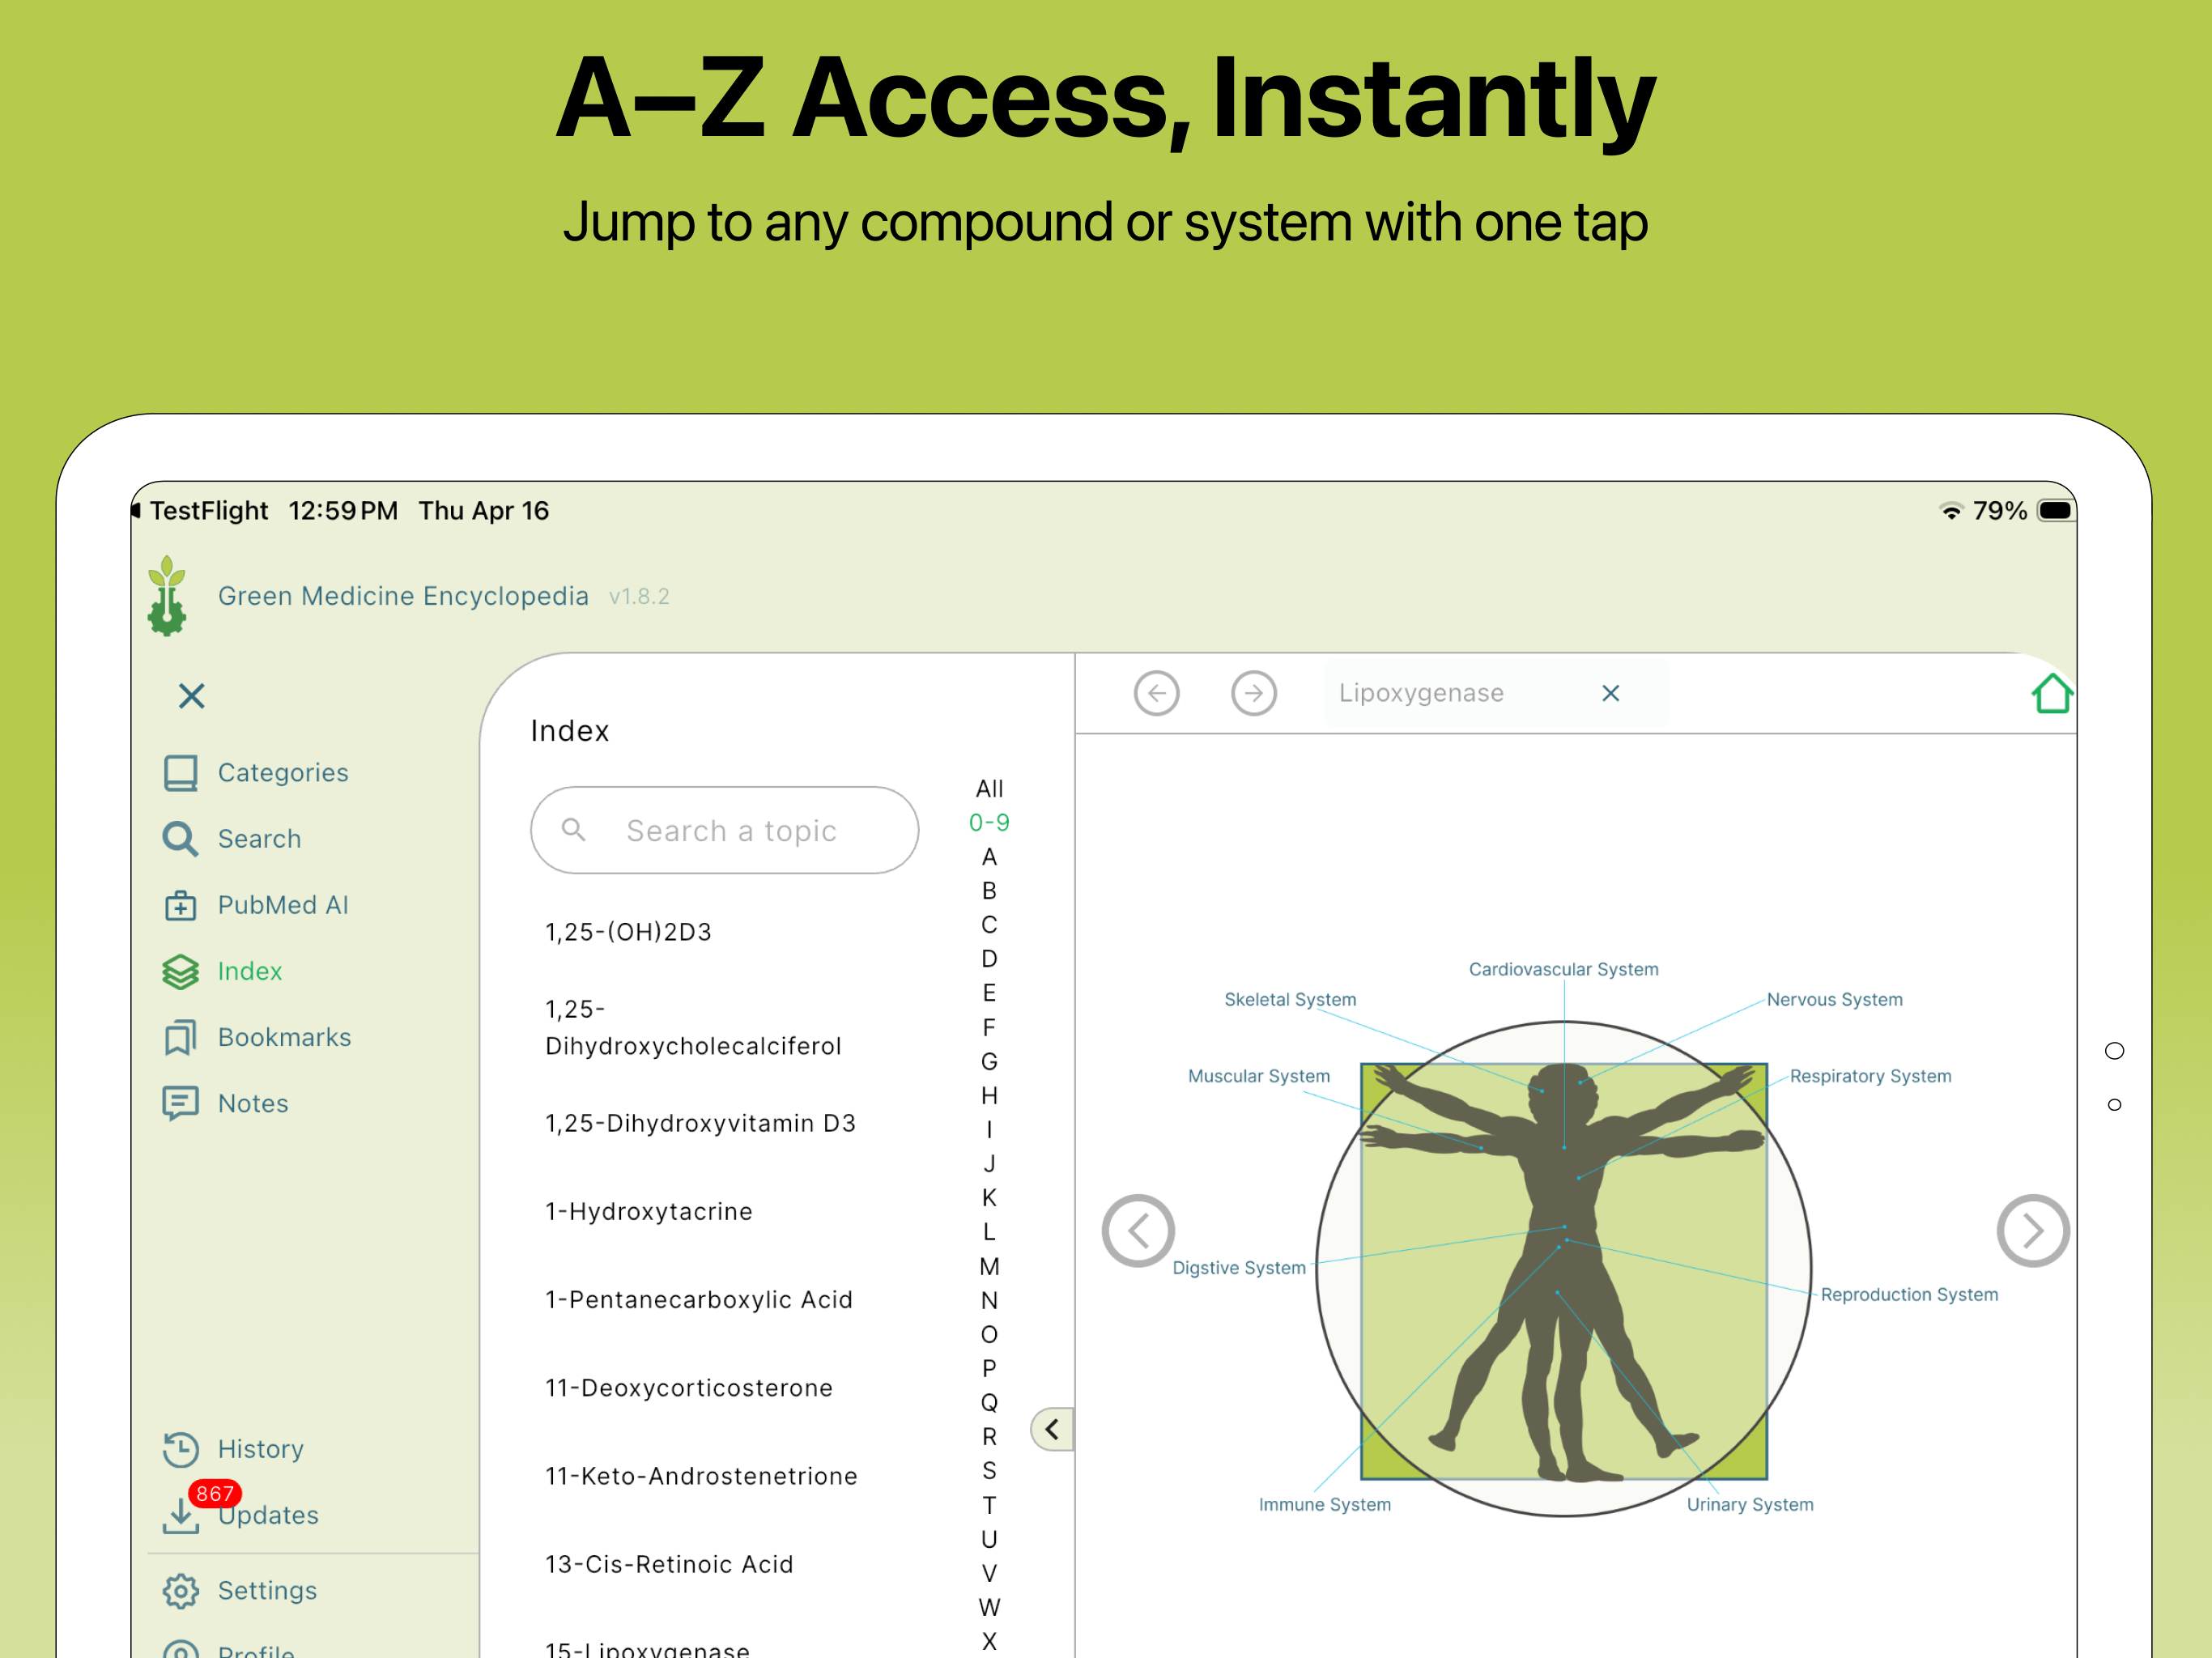Select the Respiratory System label

(1870, 1076)
